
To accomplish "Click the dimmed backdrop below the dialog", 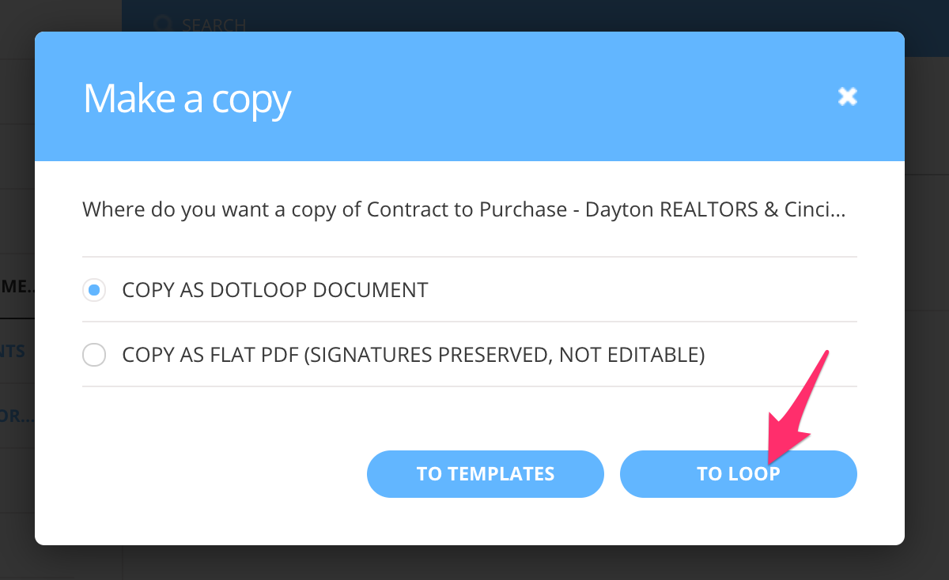I will [x=475, y=563].
